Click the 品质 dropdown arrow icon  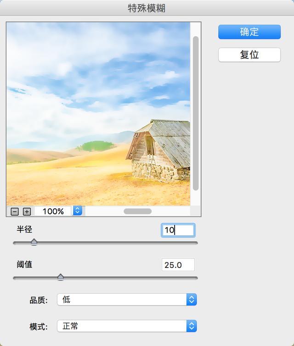192,300
